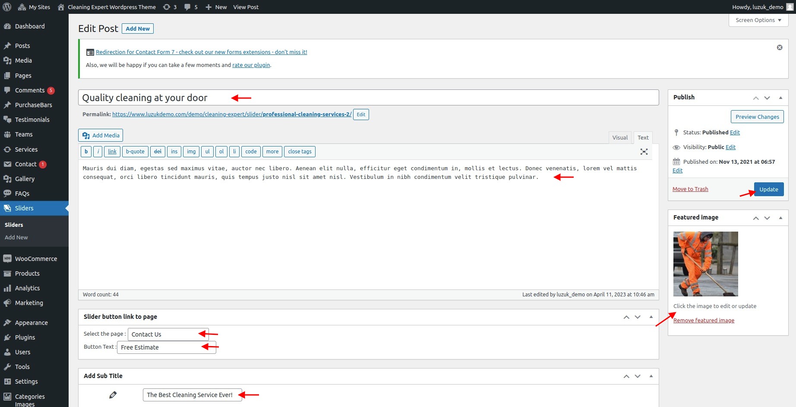The image size is (796, 407).
Task: Open Gallery in the sidebar
Action: [34, 179]
